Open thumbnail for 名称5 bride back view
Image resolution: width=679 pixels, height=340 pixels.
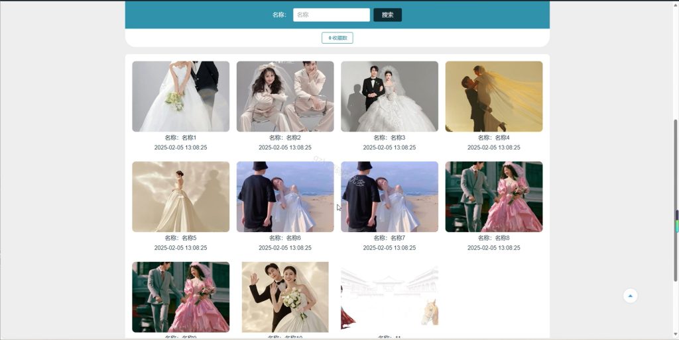point(180,196)
